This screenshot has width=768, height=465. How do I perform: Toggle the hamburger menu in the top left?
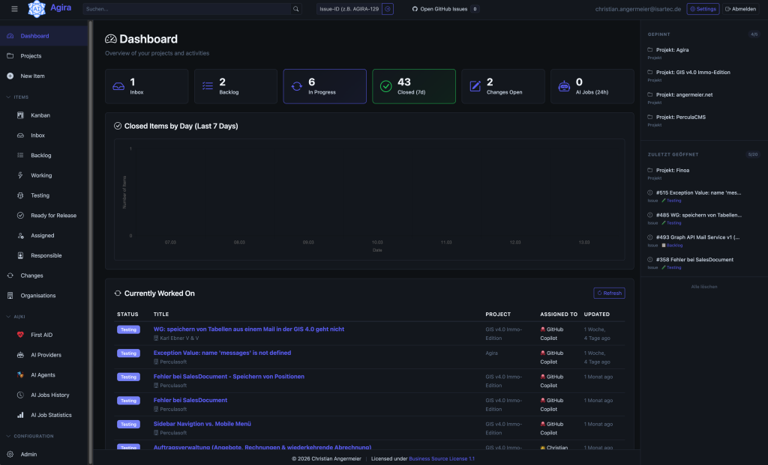13,9
